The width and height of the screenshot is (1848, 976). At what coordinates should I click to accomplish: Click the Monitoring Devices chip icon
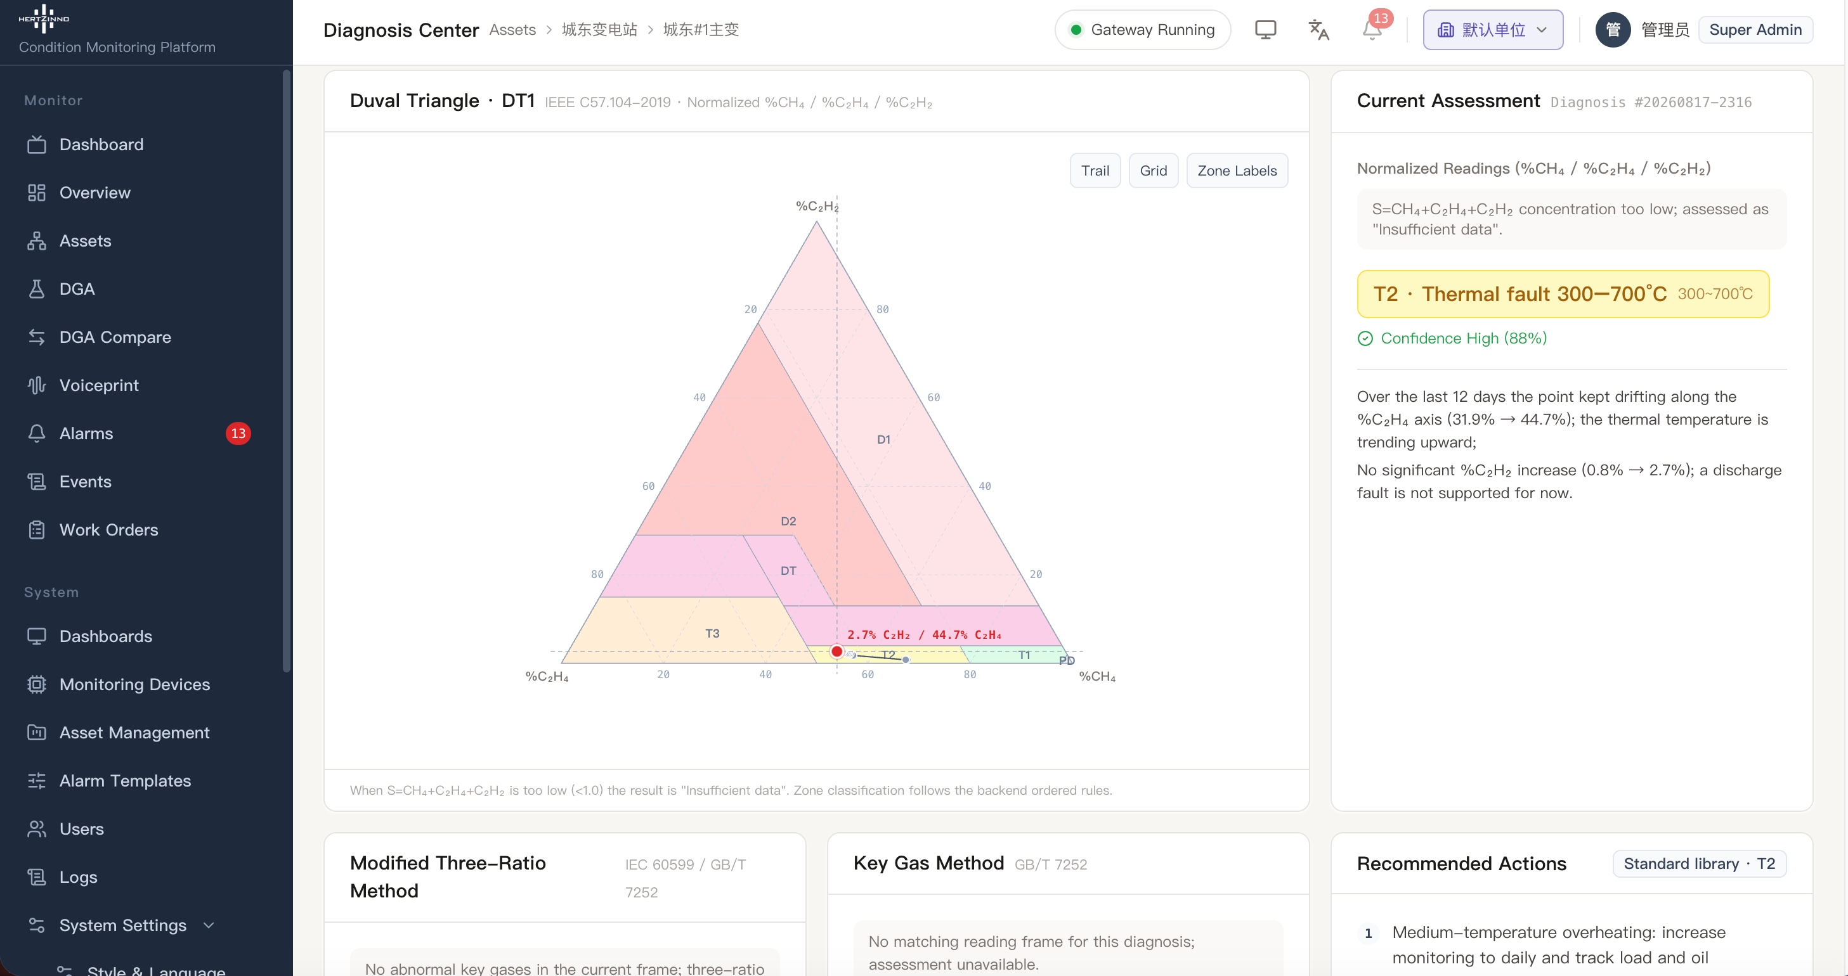(37, 684)
